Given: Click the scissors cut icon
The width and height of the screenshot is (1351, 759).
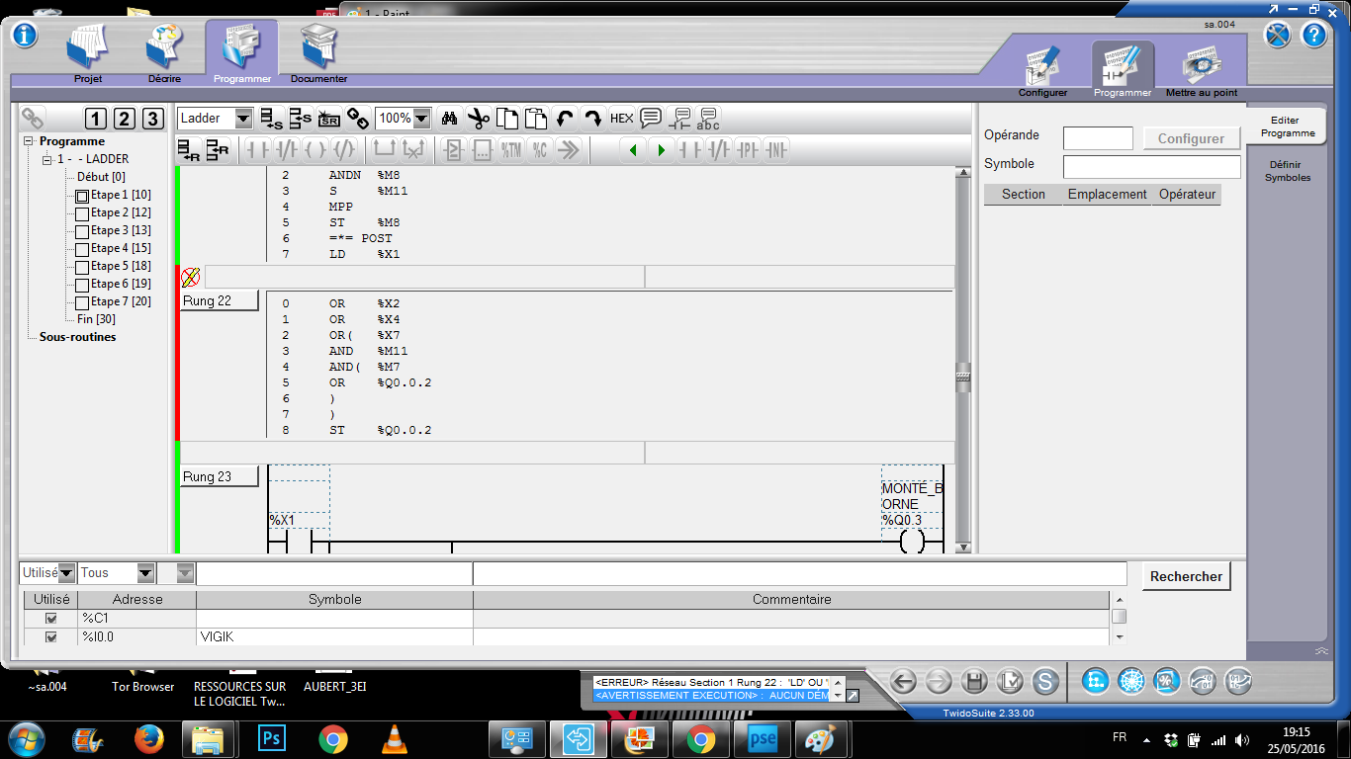Looking at the screenshot, I should point(479,119).
